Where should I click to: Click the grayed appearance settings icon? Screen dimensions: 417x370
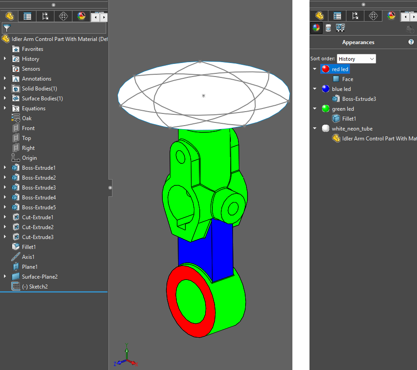coord(410,28)
